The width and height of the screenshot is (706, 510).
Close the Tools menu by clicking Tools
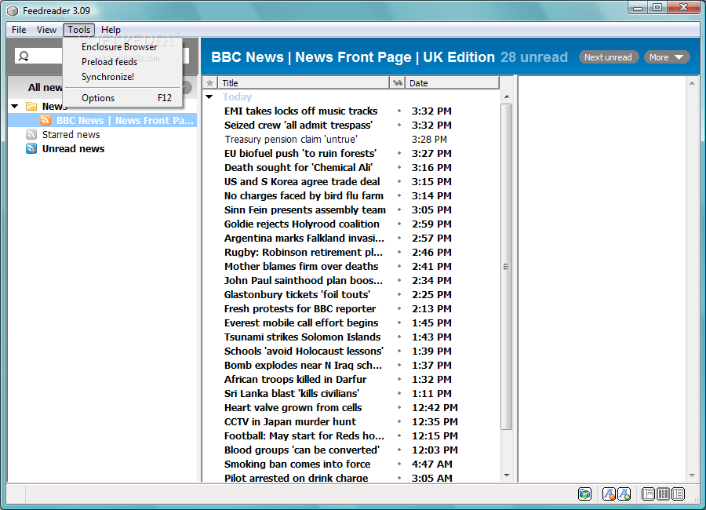(78, 30)
